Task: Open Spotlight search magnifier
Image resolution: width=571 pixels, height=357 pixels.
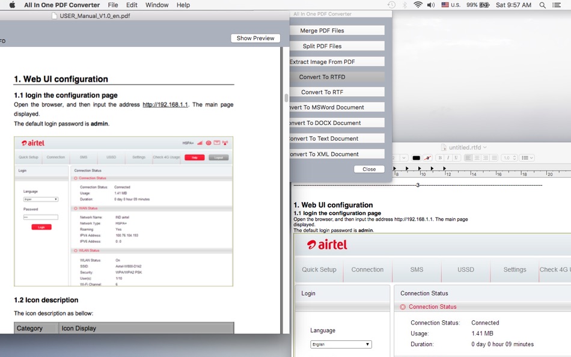Action: pos(542,5)
